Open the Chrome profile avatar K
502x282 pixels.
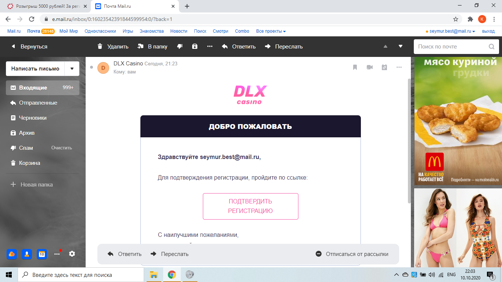482,19
